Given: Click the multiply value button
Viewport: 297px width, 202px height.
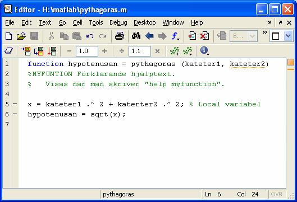Looking at the screenshot, I should coord(157,51).
